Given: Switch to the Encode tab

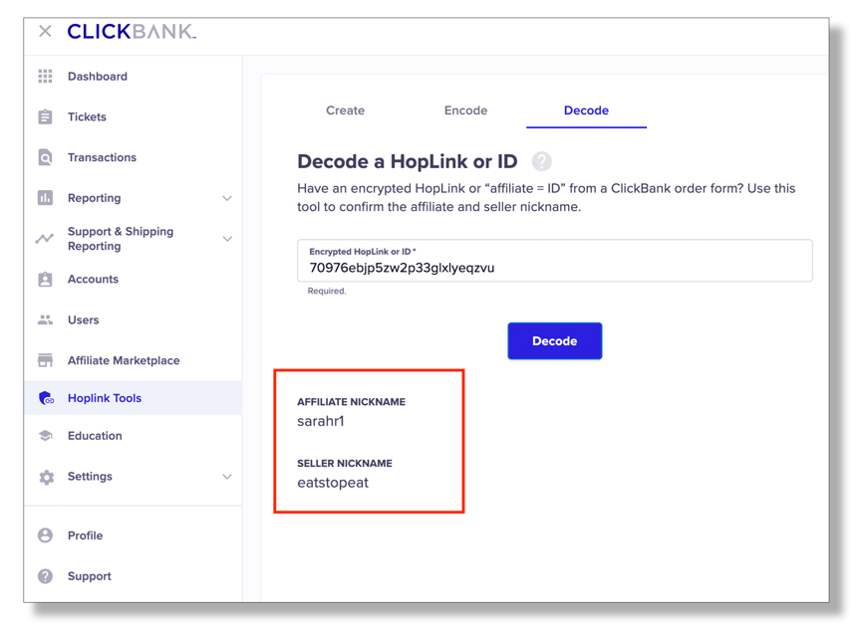Looking at the screenshot, I should [465, 110].
